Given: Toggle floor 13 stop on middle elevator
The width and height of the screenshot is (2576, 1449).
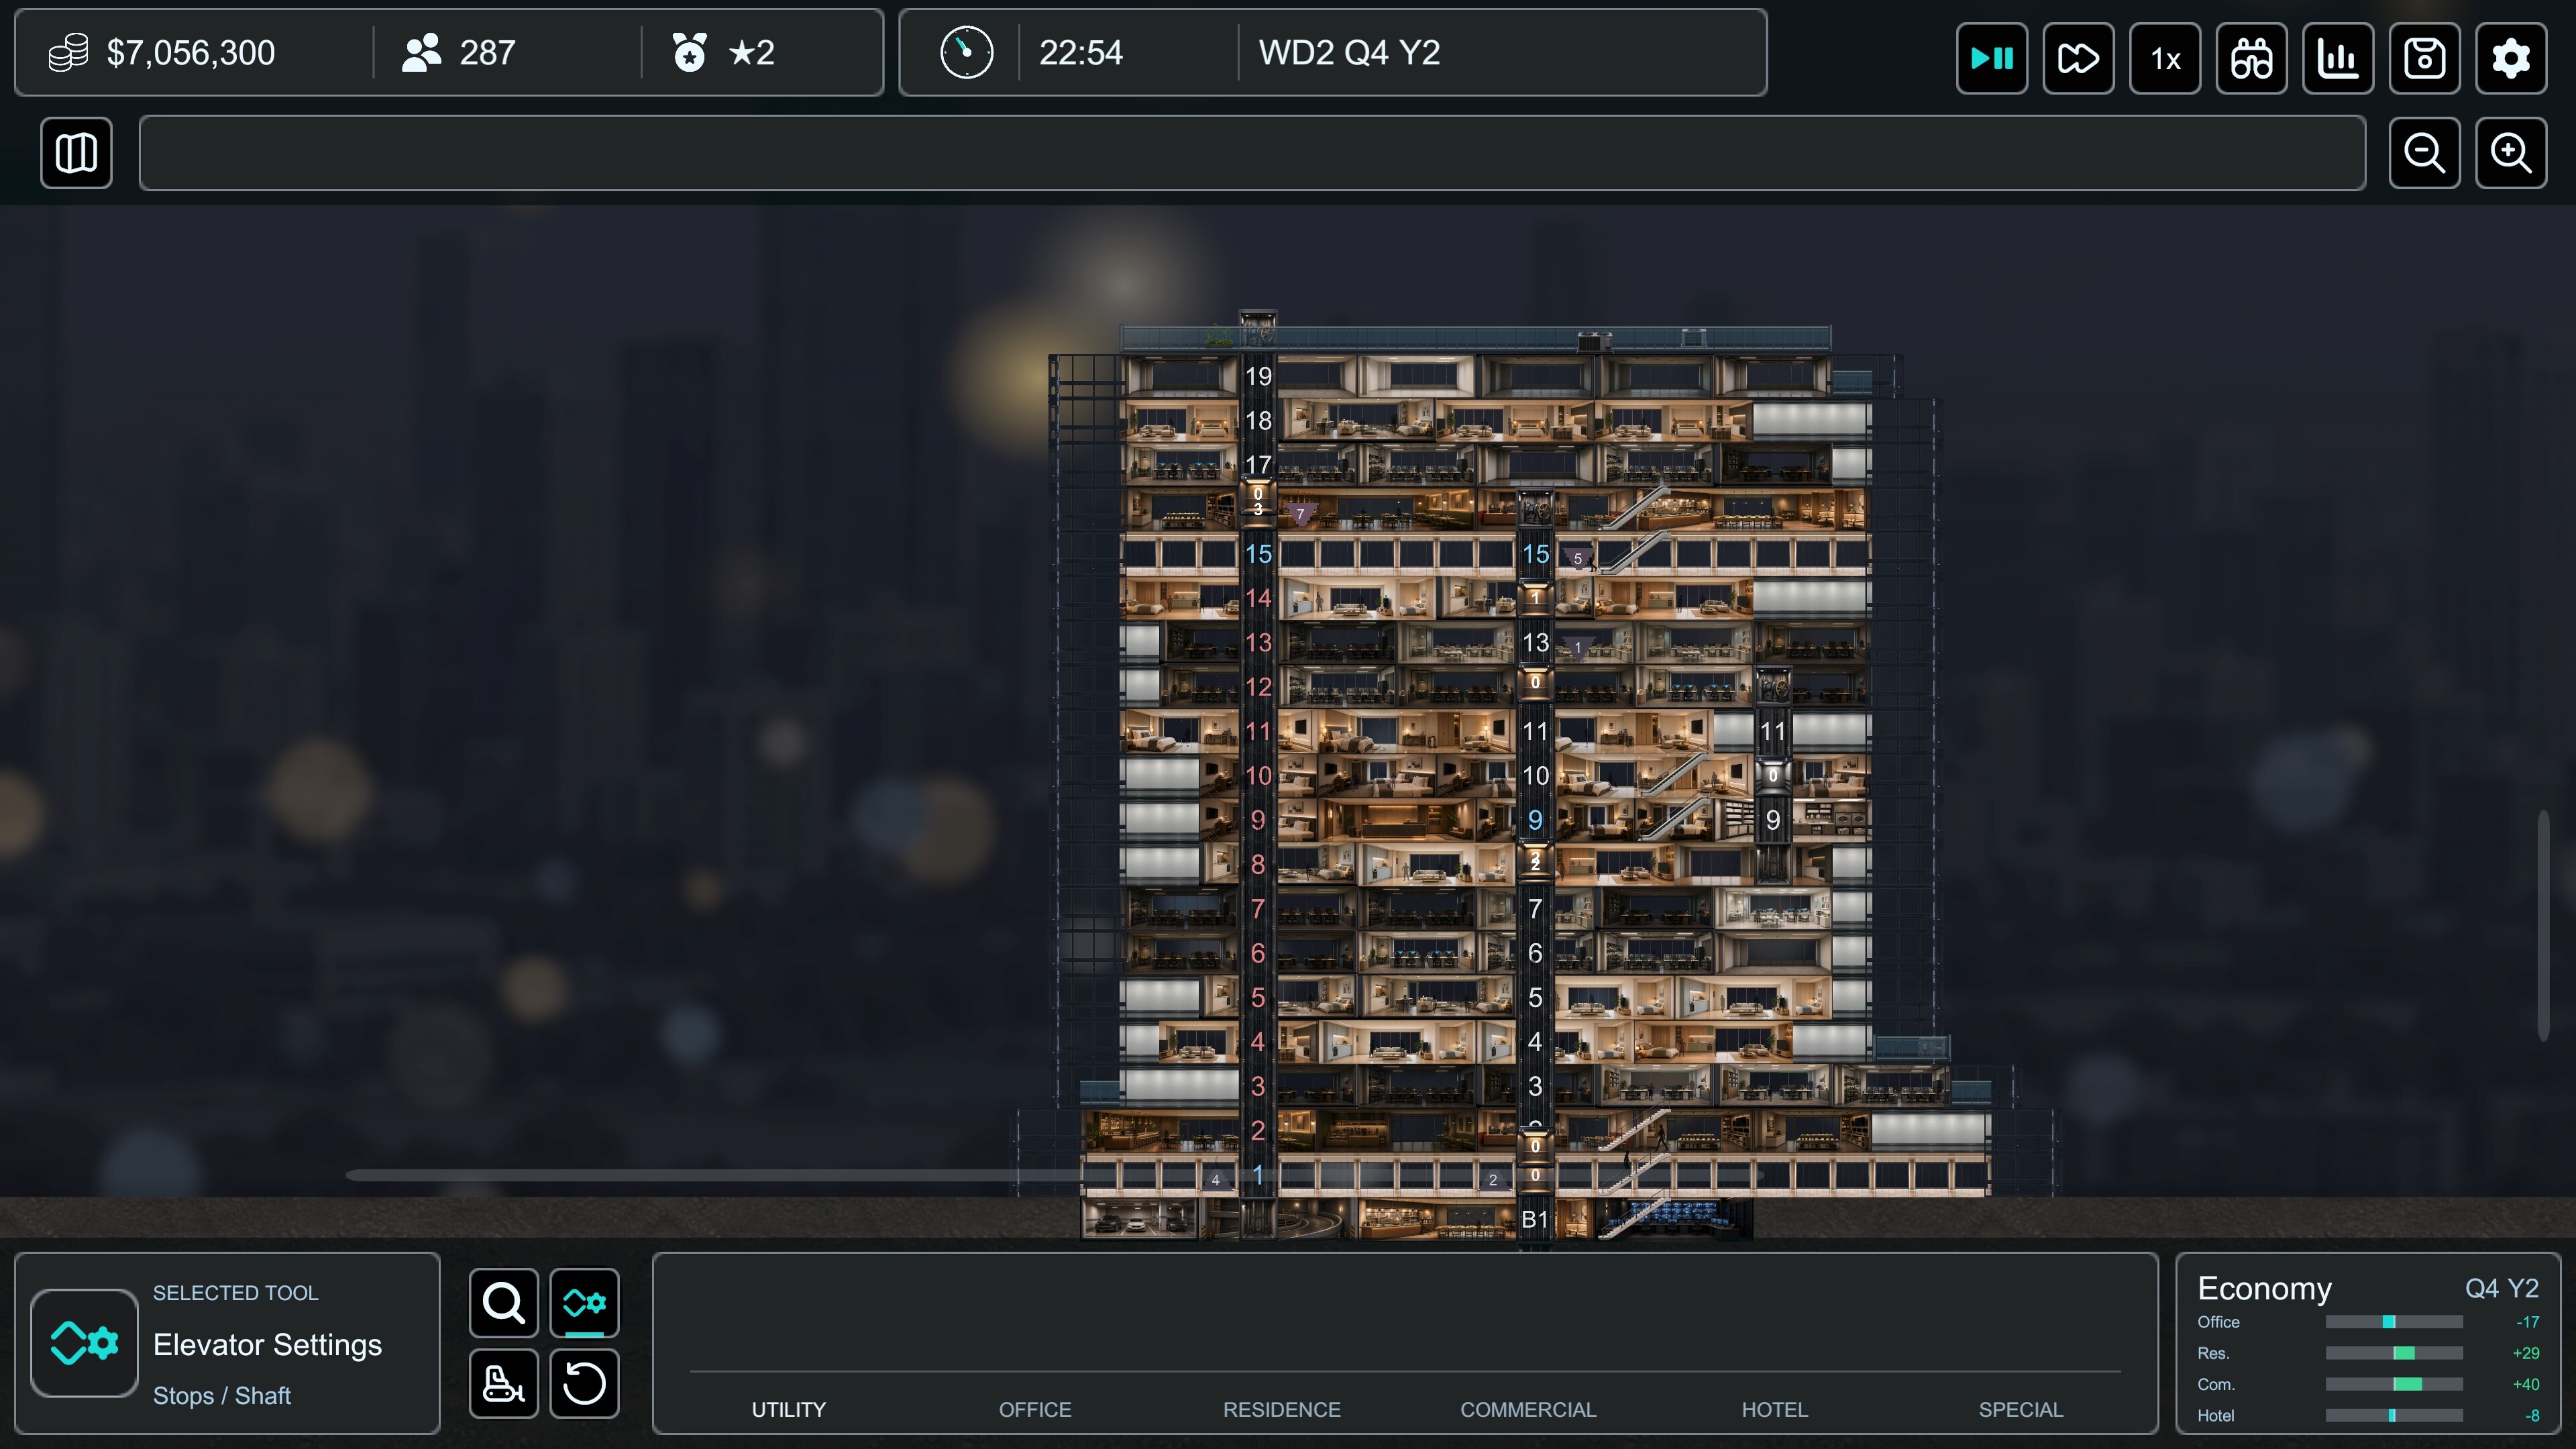Looking at the screenshot, I should tap(1535, 642).
